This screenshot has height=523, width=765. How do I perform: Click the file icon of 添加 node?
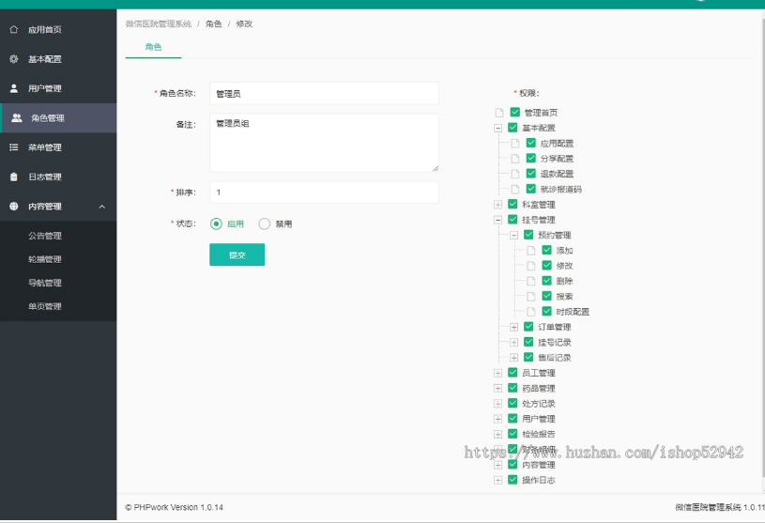coord(531,251)
